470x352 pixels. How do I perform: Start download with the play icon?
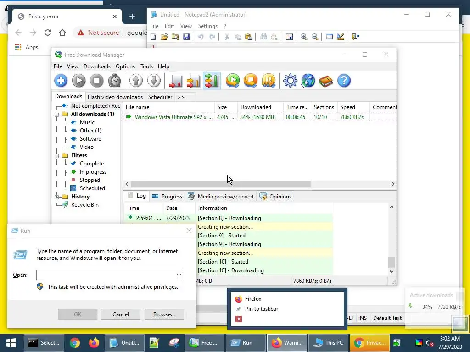79,81
